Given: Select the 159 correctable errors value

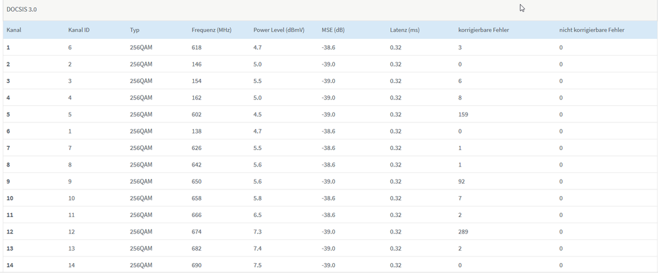Looking at the screenshot, I should pyautogui.click(x=464, y=114).
